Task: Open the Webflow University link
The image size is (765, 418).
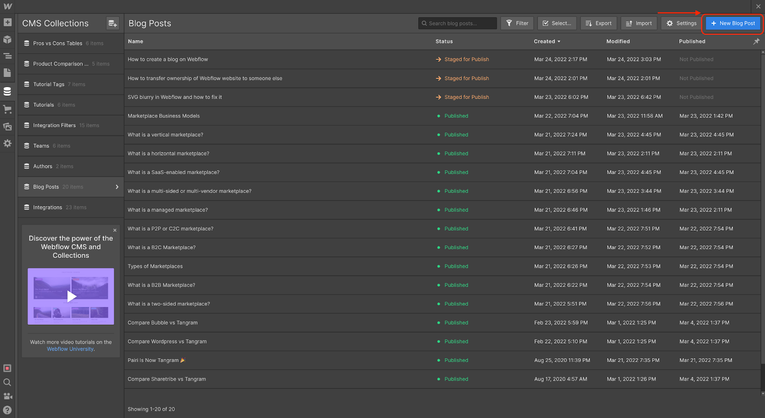Action: coord(70,349)
